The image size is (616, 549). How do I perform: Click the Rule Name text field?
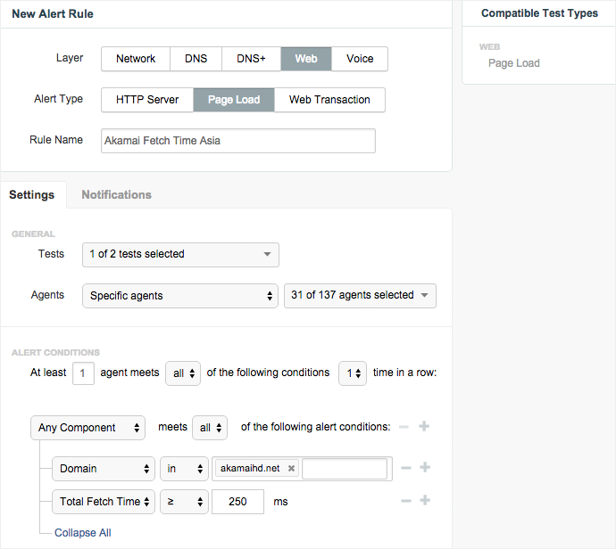click(238, 141)
